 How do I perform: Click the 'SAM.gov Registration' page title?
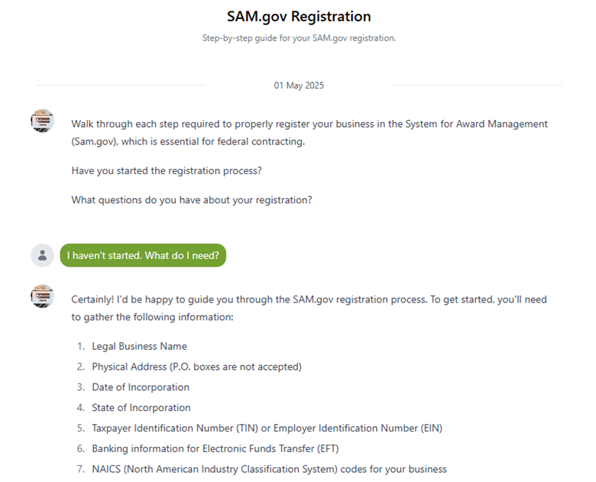(299, 16)
